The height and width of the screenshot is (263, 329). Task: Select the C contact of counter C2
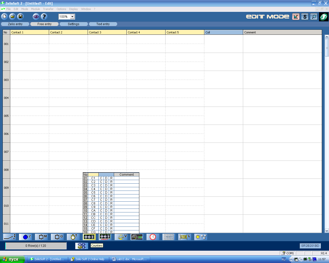pos(101,182)
